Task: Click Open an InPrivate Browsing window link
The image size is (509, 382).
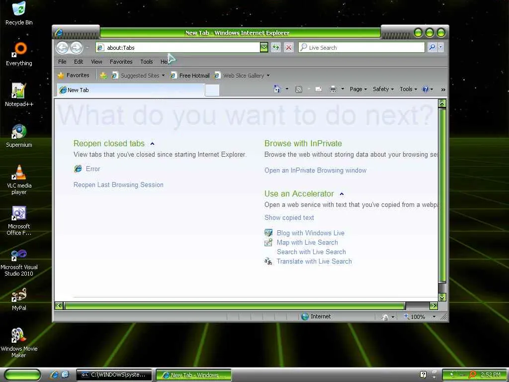Action: 315,170
